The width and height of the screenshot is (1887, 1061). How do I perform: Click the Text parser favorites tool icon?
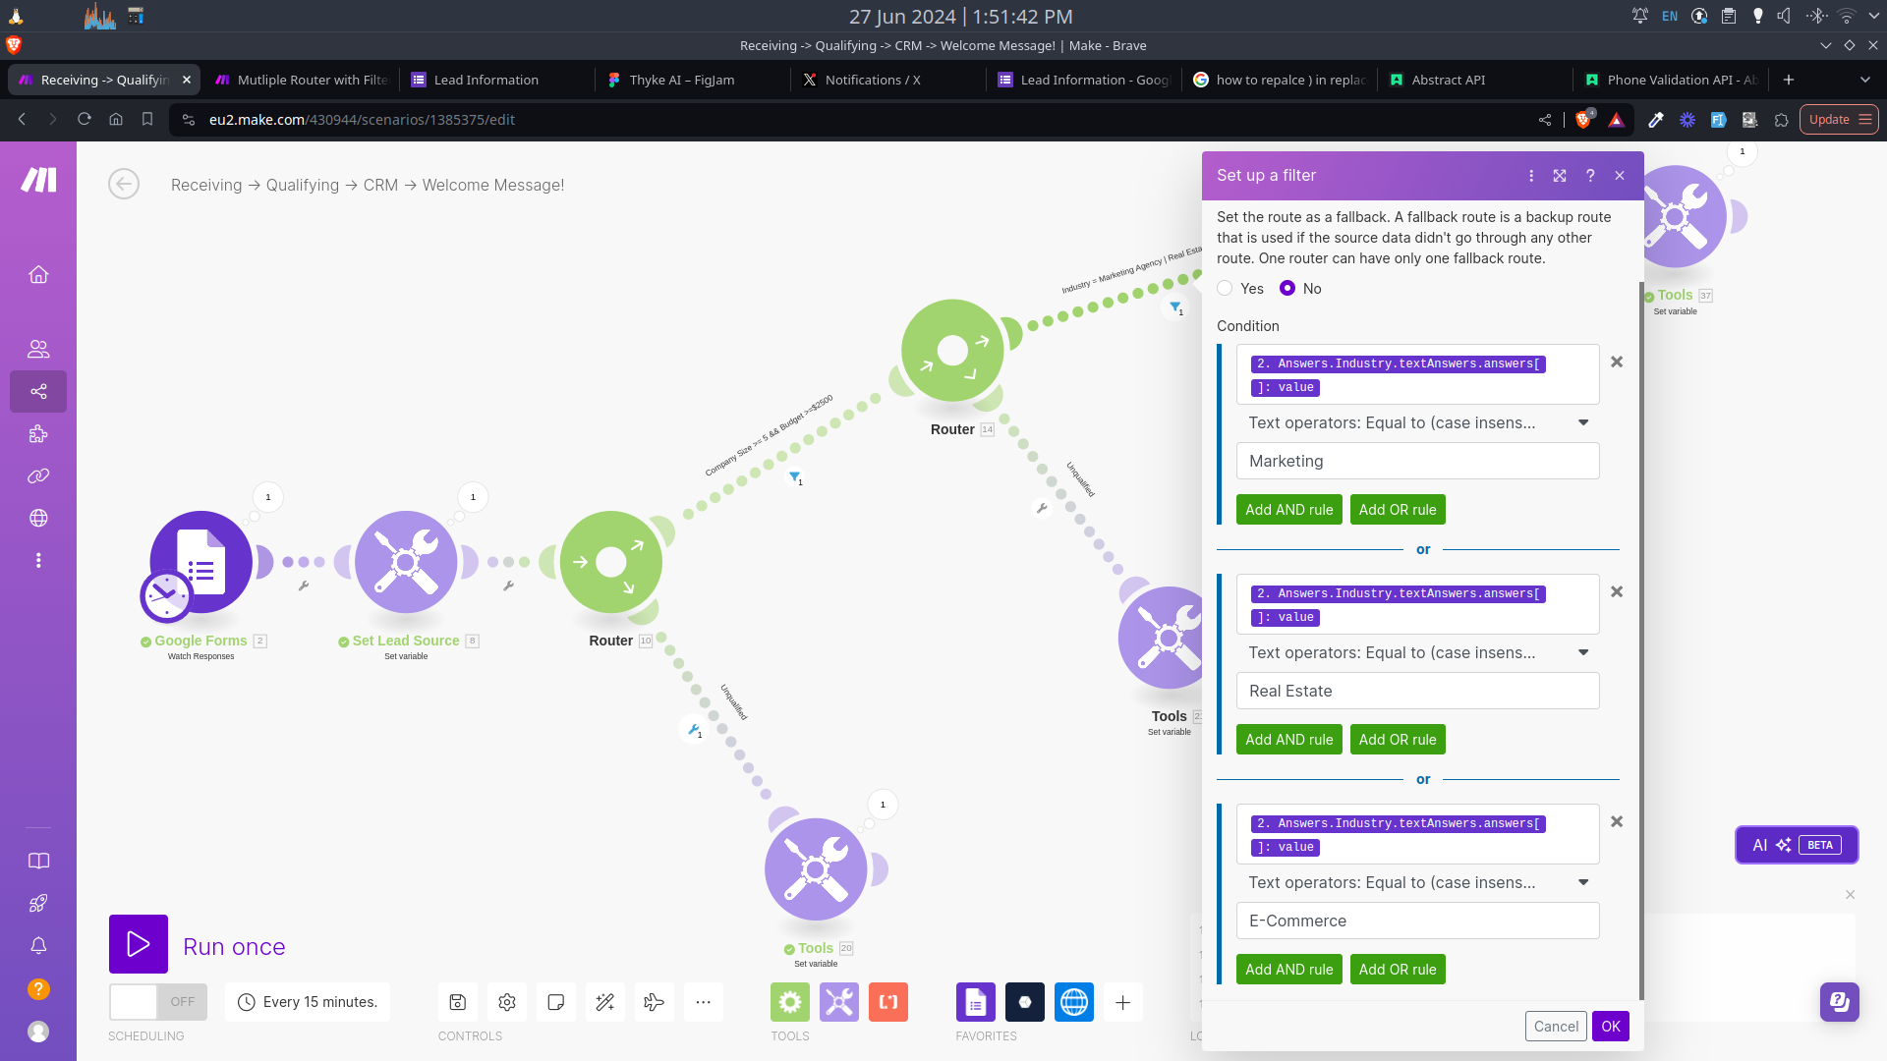click(888, 1002)
